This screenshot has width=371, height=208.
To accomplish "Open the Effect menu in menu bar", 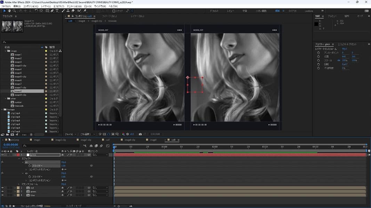I will tap(58, 6).
